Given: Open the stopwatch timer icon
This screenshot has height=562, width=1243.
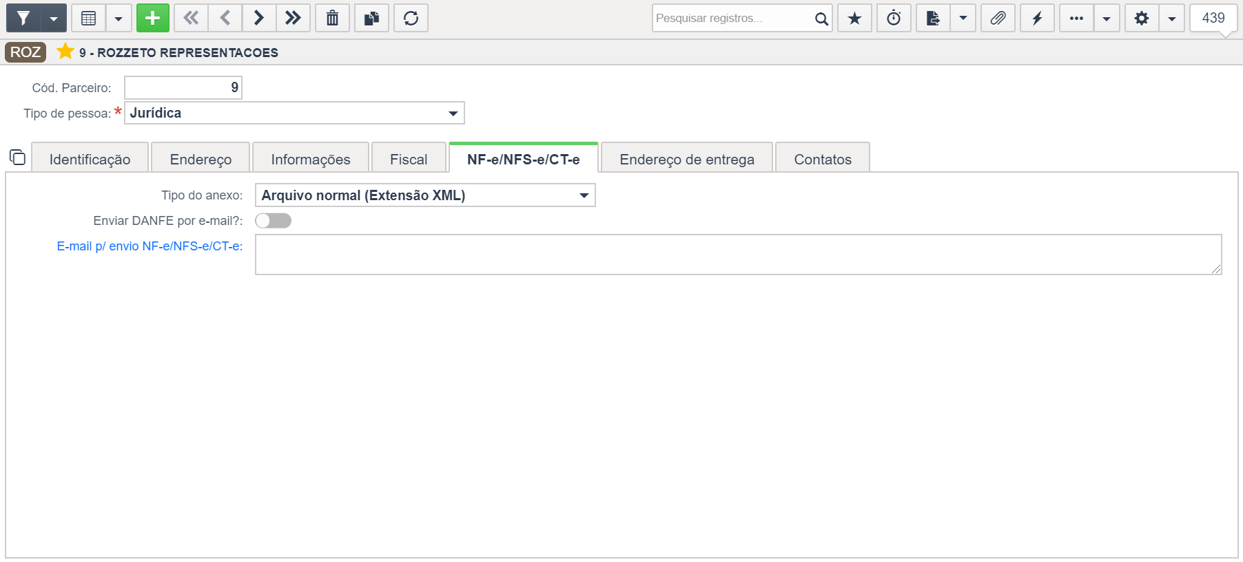Looking at the screenshot, I should [894, 18].
